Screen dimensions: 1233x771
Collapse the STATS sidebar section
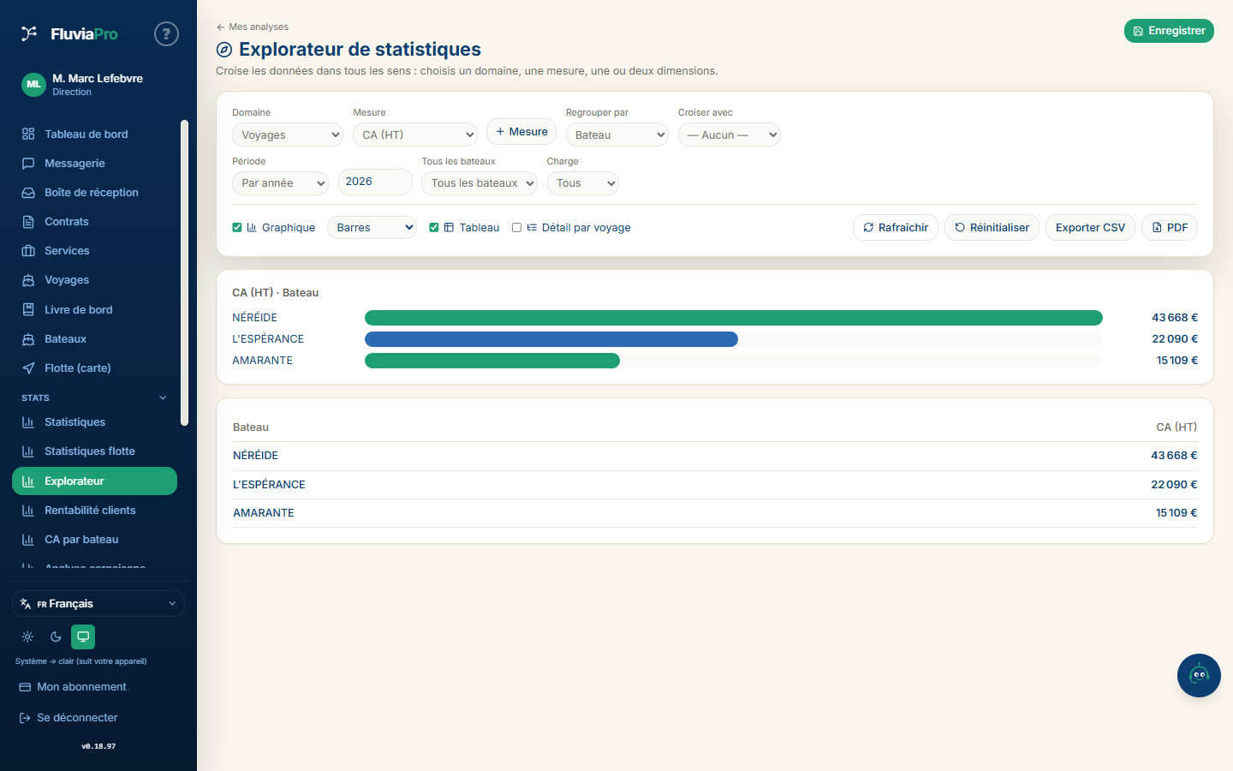(x=163, y=397)
